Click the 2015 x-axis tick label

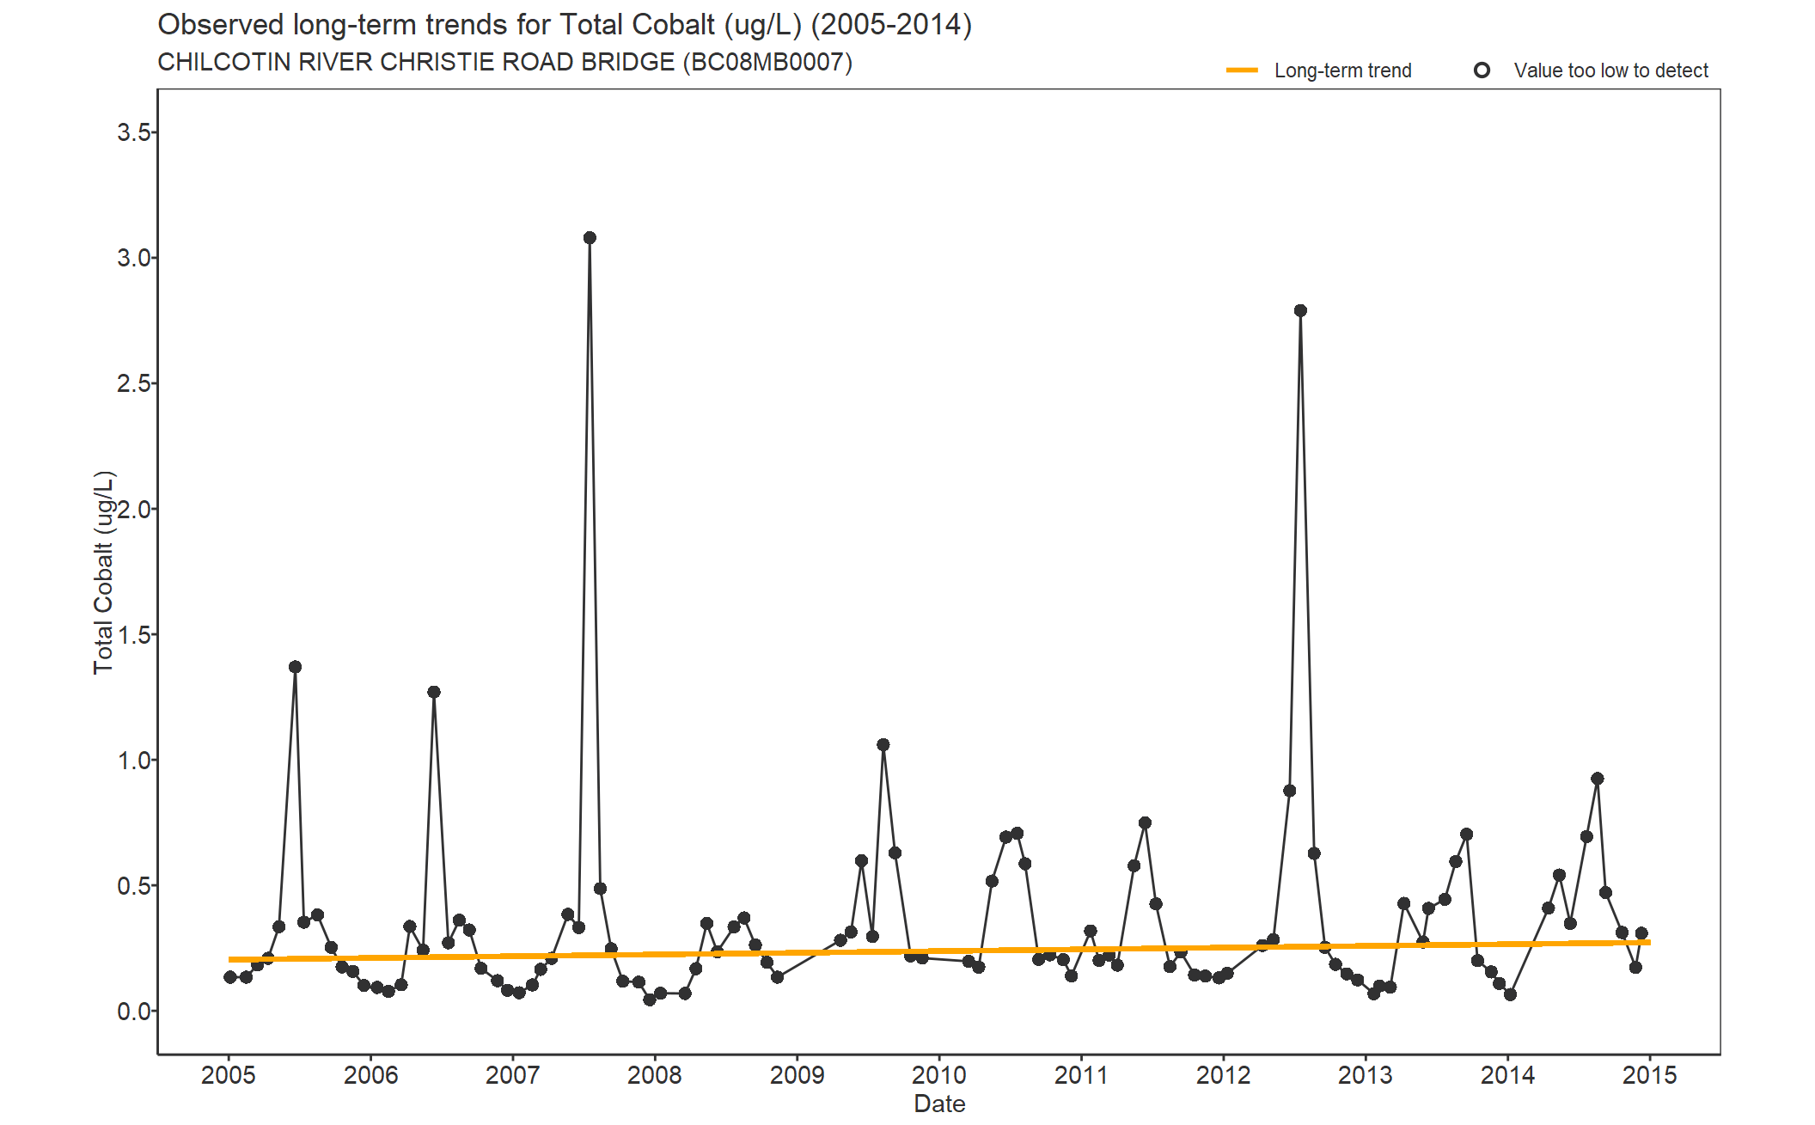(x=1650, y=1075)
